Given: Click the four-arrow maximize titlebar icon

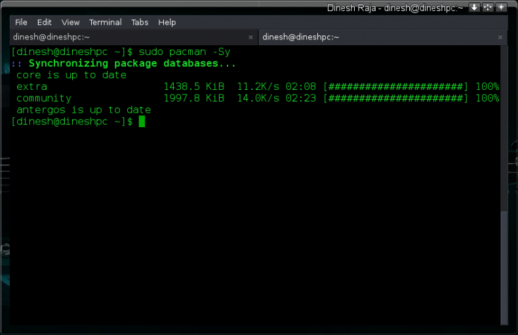Looking at the screenshot, I should point(488,8).
